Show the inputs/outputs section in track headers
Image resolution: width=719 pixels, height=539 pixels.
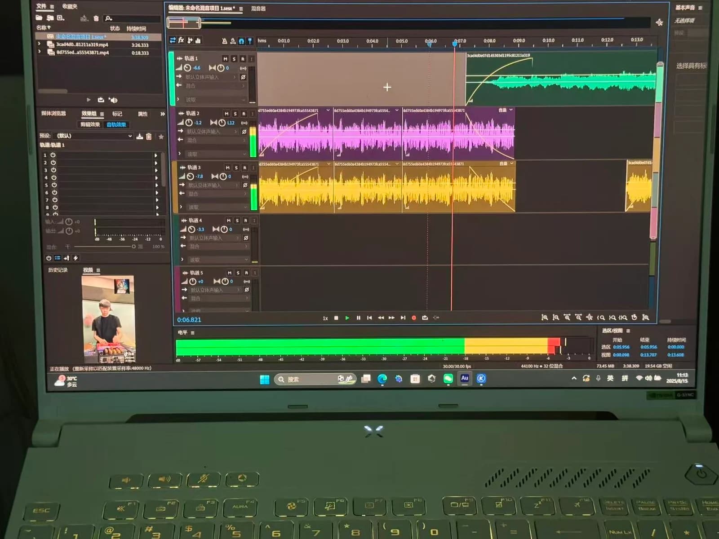[173, 40]
